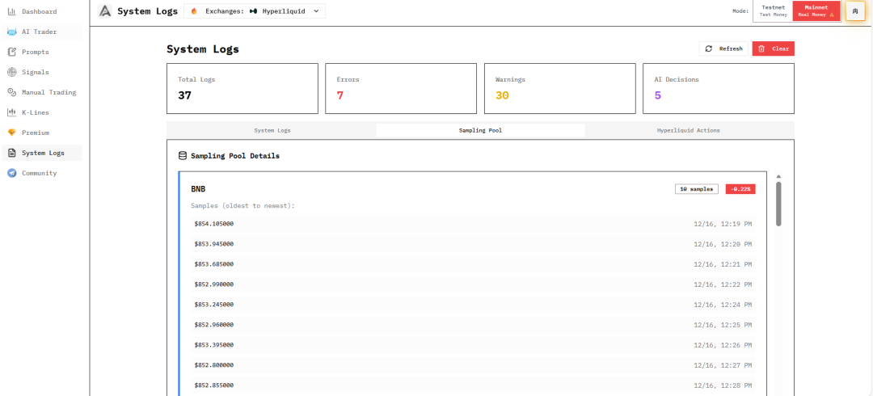
Task: Click the Manual Trading icon
Action: tap(11, 92)
